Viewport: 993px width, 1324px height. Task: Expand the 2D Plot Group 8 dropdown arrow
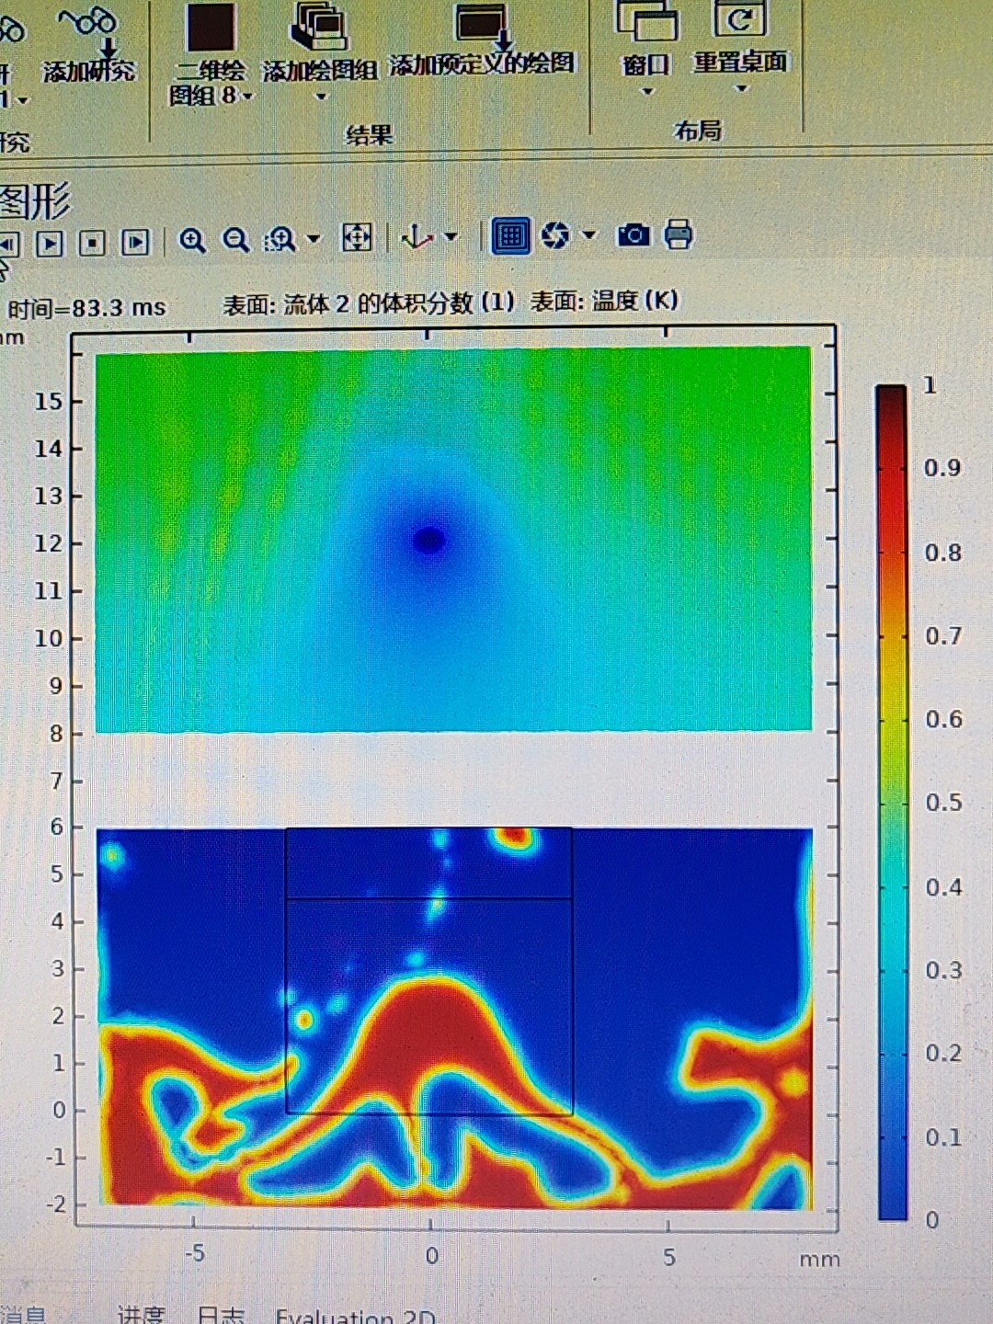(x=247, y=97)
